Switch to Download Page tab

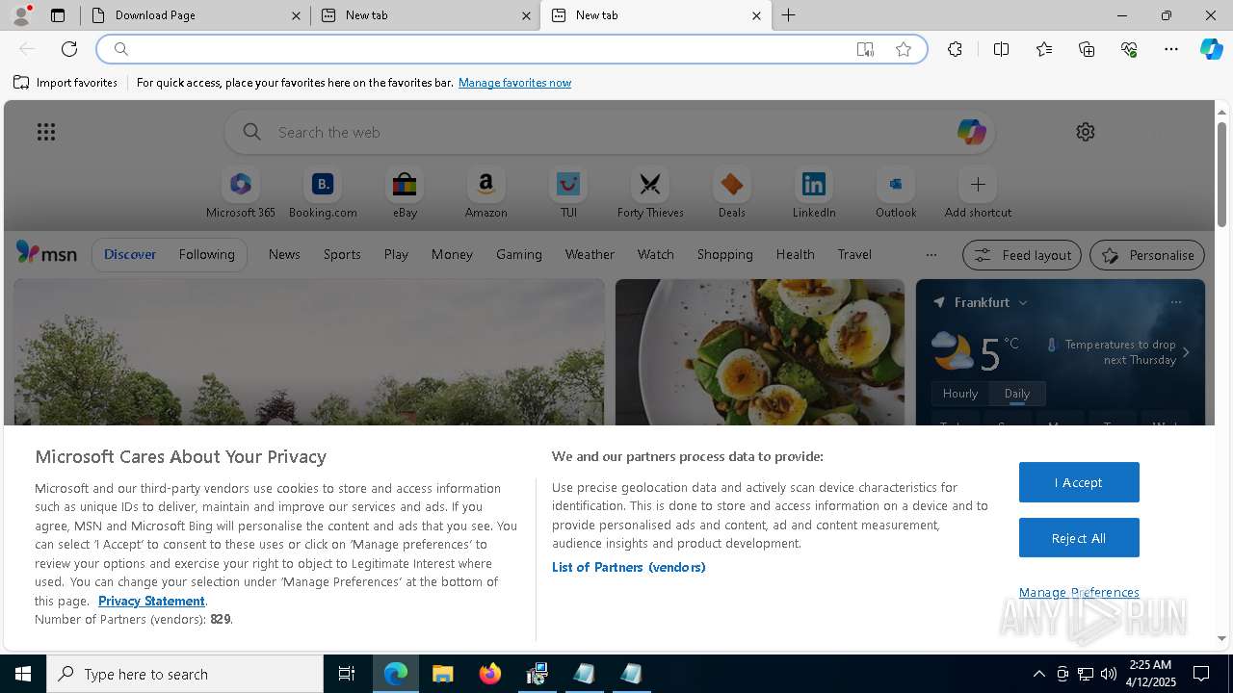click(195, 15)
